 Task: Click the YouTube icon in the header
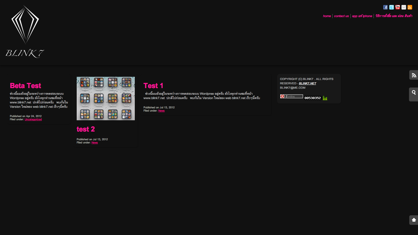pos(398,7)
